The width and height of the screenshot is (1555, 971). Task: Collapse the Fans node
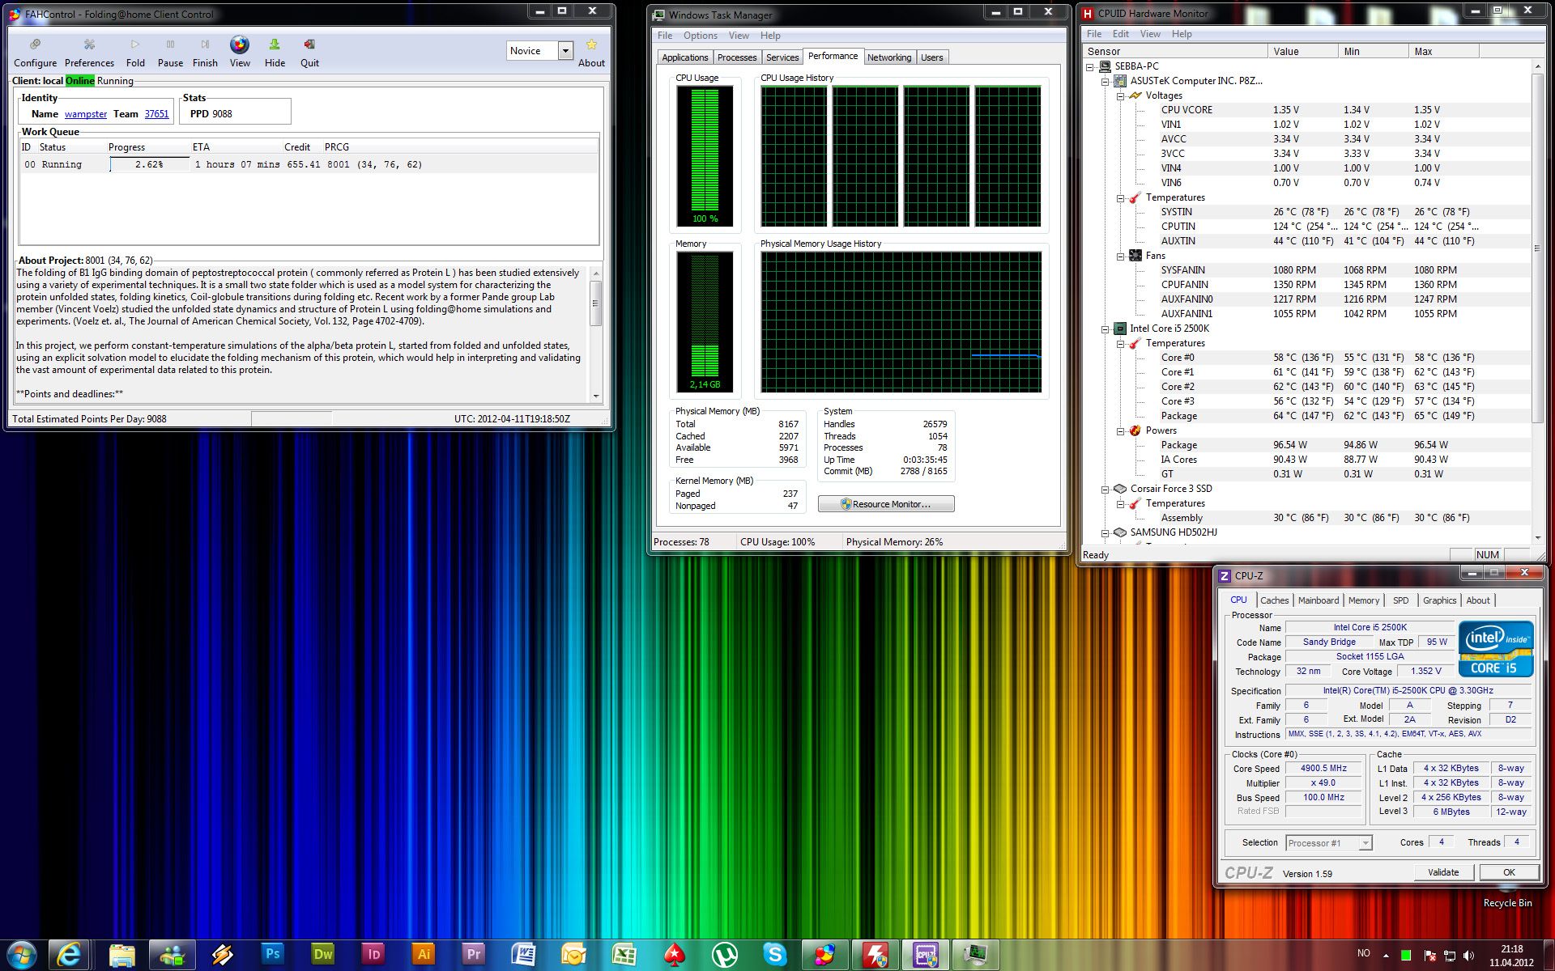[1121, 257]
